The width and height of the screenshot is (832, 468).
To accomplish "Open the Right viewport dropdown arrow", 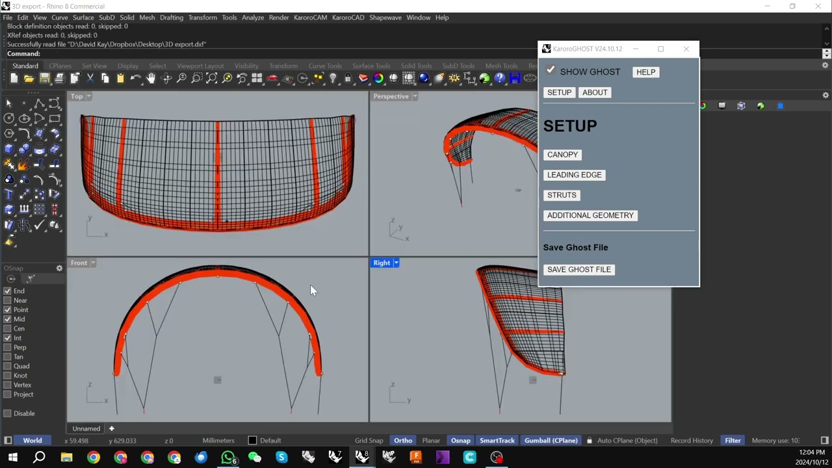I will pyautogui.click(x=396, y=263).
